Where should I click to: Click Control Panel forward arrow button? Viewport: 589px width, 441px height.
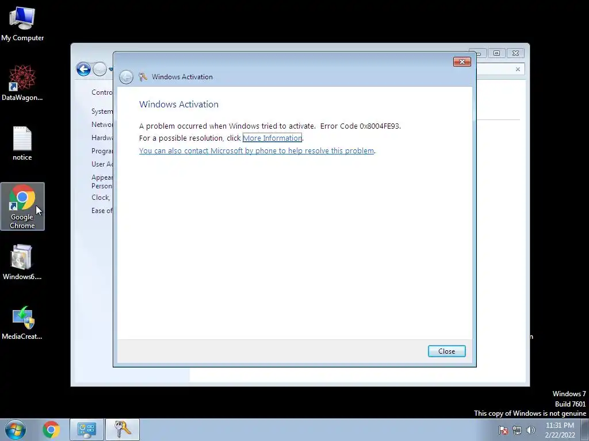pyautogui.click(x=100, y=69)
